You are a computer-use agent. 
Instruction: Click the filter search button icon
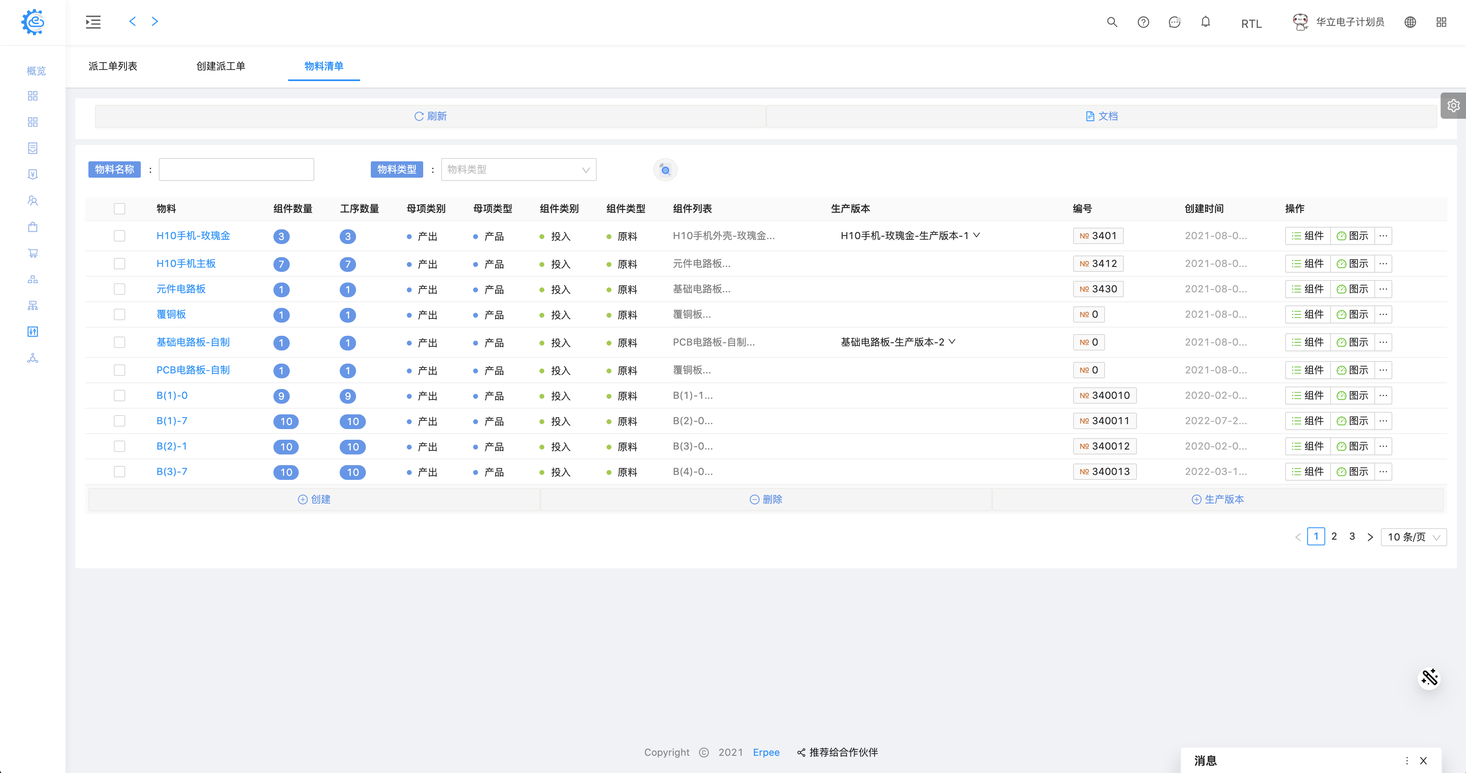tap(665, 170)
